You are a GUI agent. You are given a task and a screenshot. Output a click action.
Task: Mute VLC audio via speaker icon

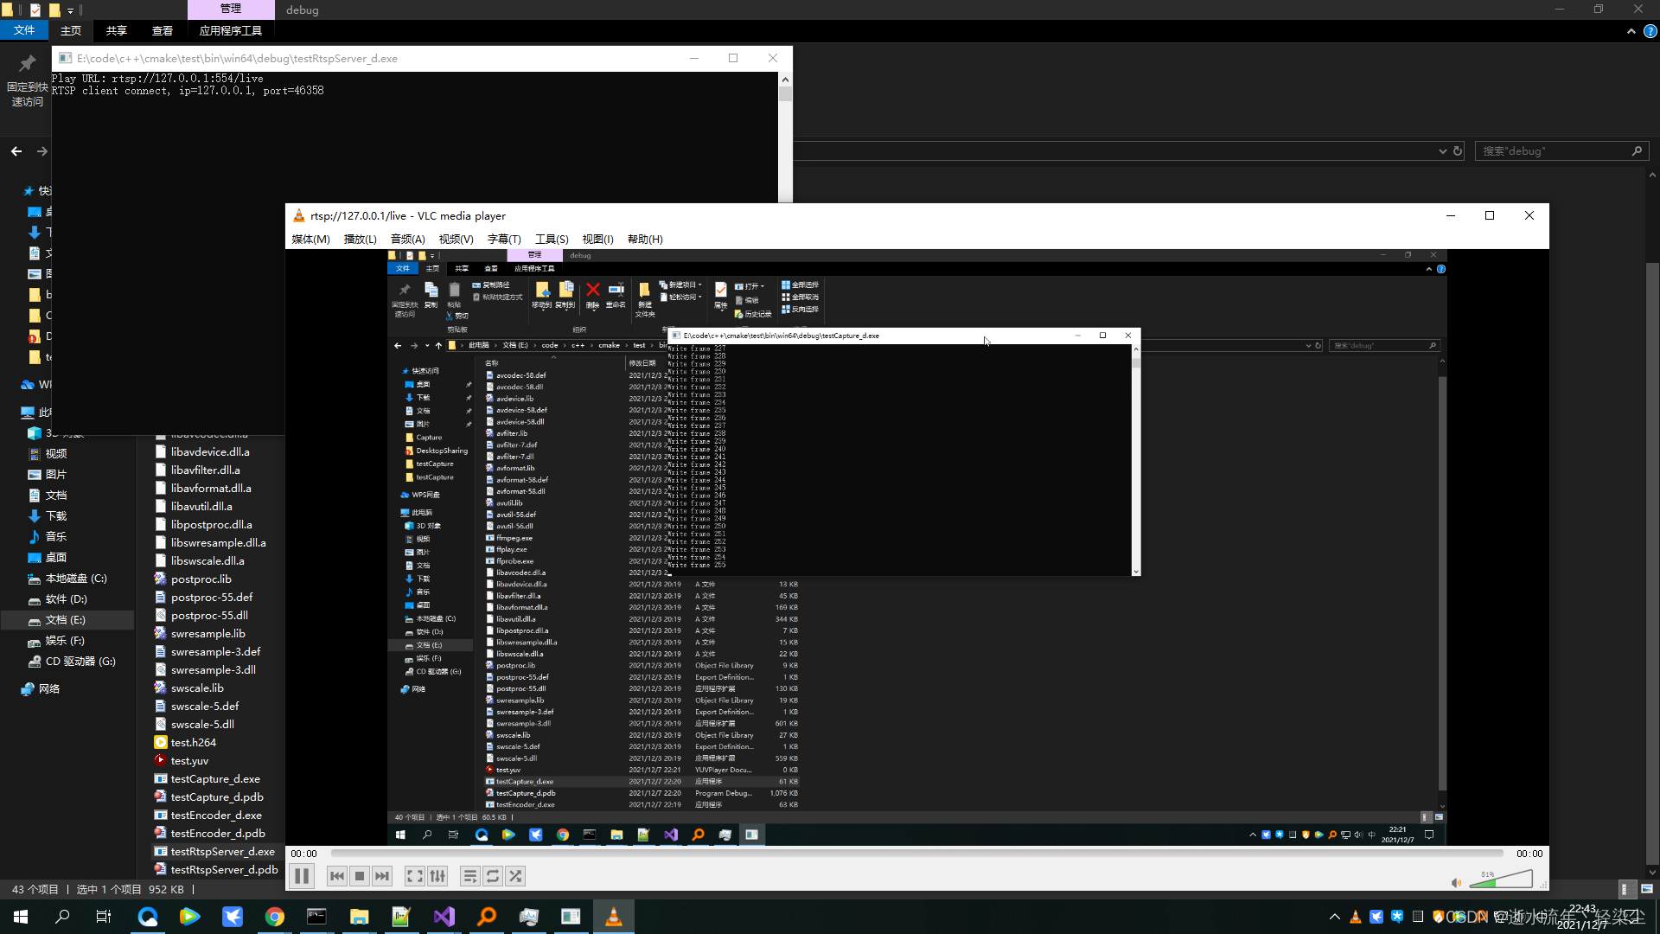1456,882
